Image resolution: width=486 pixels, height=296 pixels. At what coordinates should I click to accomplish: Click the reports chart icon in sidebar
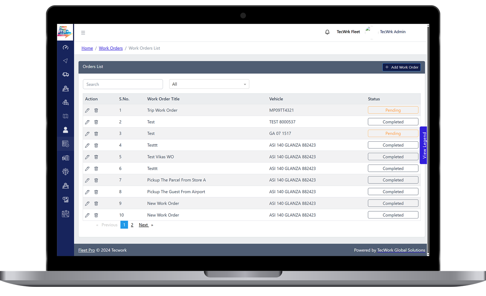[x=66, y=199]
